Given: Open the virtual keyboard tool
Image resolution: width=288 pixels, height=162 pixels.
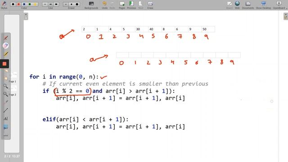Looking at the screenshot, I should pos(6,135).
